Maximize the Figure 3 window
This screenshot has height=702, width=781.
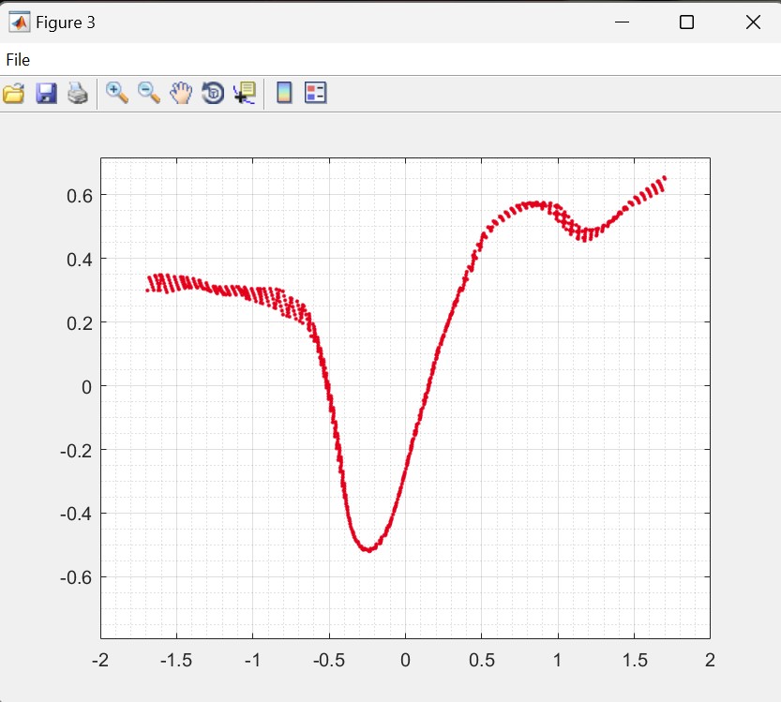[x=686, y=22]
